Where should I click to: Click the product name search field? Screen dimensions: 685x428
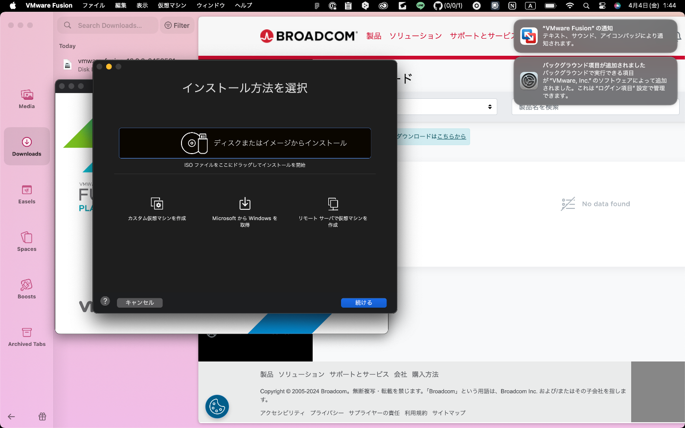595,107
